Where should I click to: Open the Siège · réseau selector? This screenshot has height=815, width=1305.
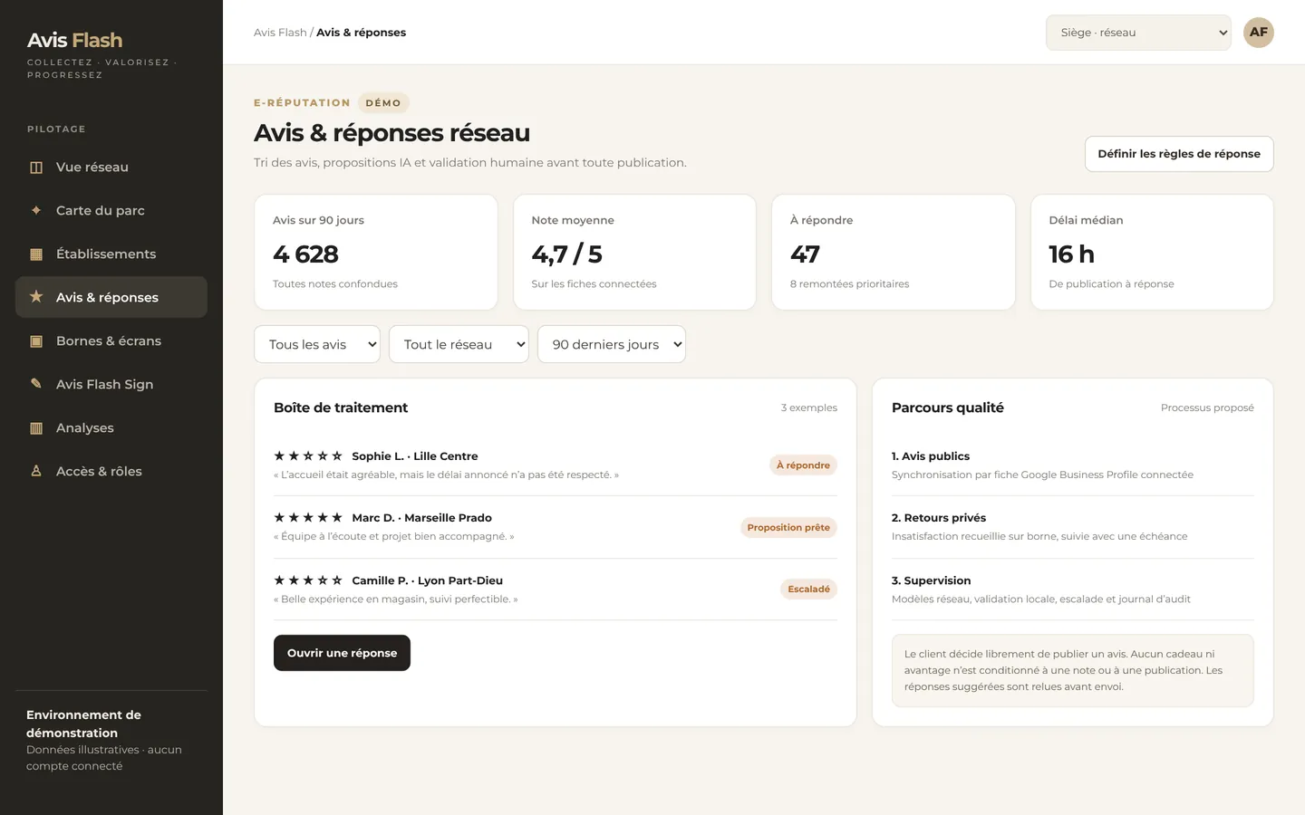tap(1138, 33)
